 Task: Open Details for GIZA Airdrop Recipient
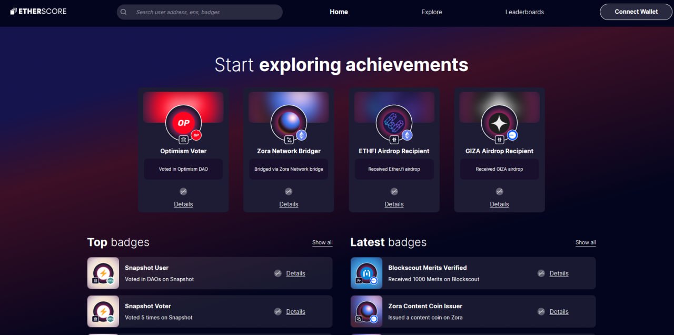pos(499,204)
